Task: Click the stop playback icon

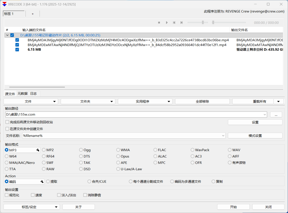Action: (x=159, y=23)
